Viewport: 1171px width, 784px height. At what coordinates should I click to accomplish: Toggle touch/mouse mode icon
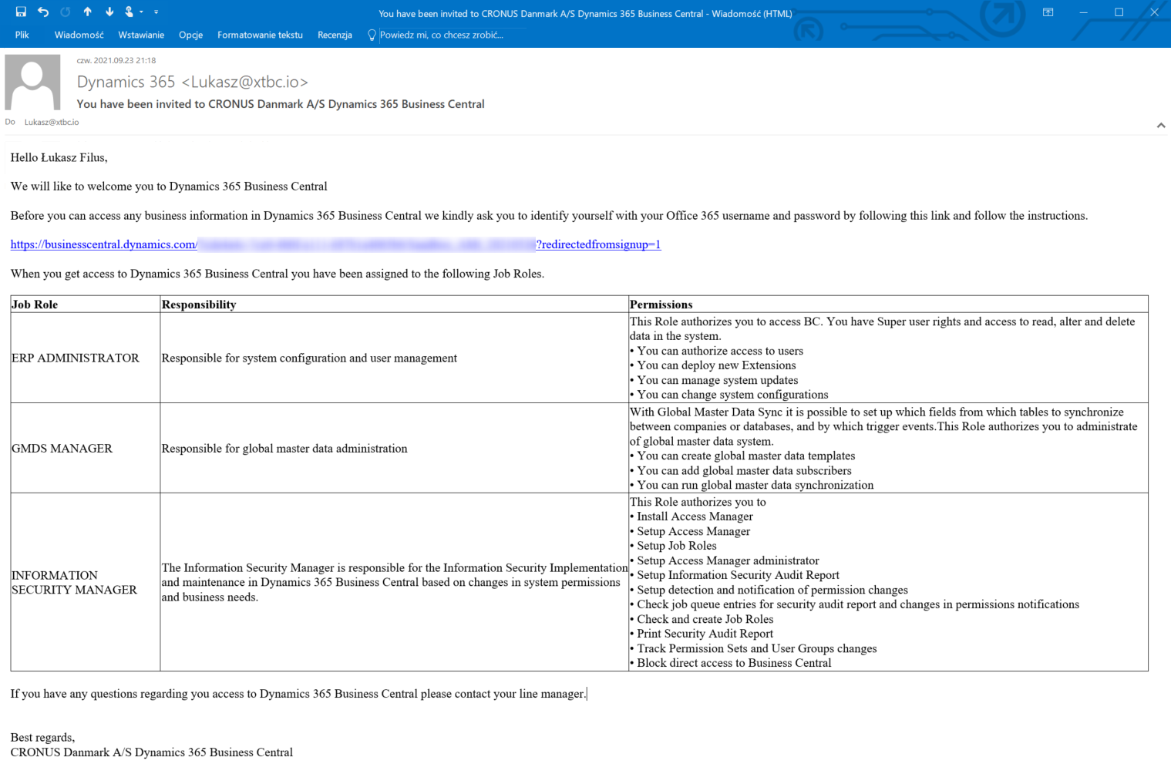pyautogui.click(x=130, y=12)
